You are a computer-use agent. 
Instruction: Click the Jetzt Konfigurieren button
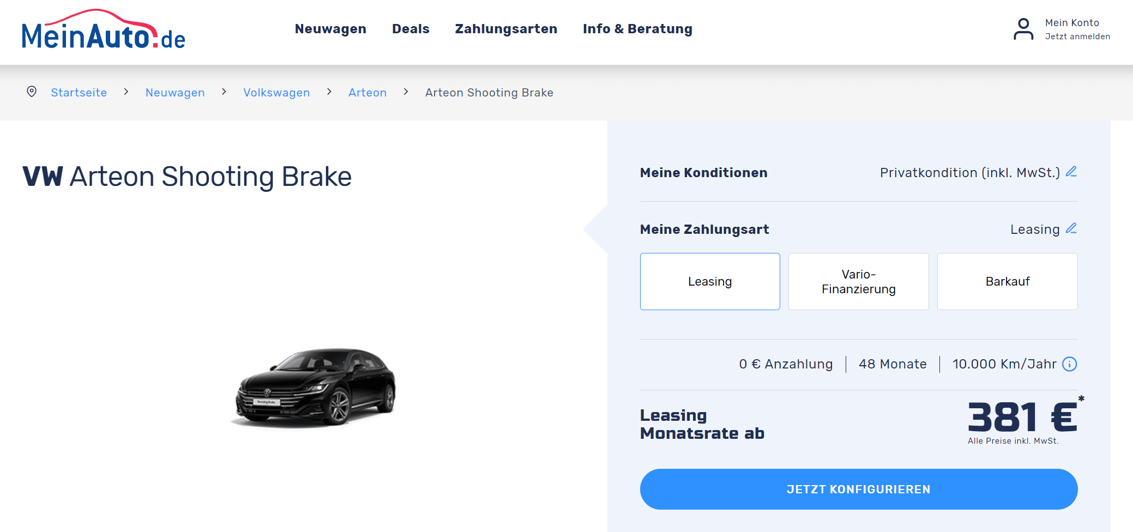point(859,489)
